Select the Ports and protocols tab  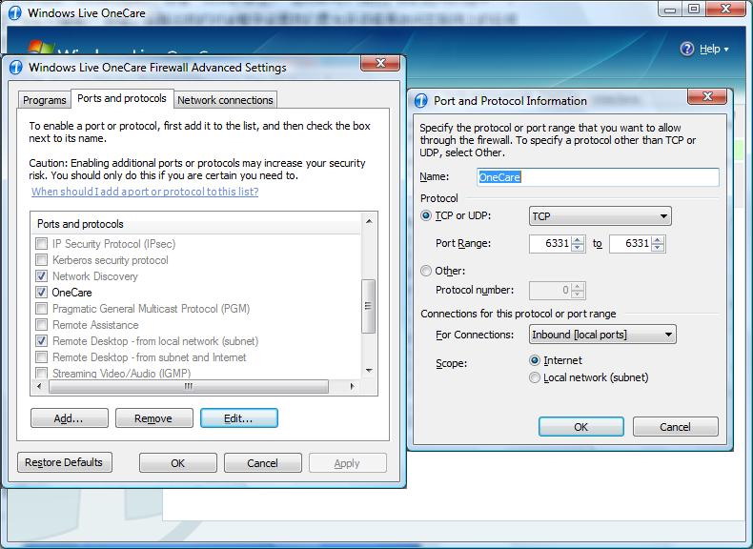click(122, 98)
